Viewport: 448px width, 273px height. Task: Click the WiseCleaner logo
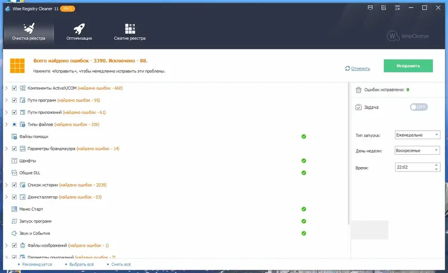408,36
